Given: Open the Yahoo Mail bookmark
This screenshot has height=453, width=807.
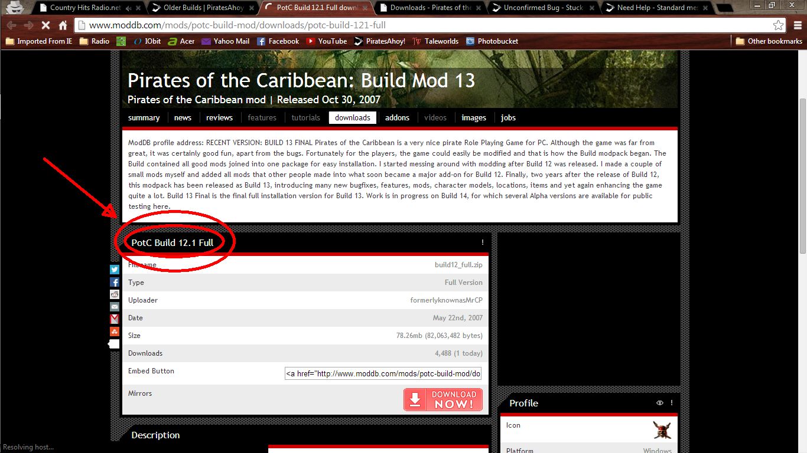Looking at the screenshot, I should [x=226, y=41].
